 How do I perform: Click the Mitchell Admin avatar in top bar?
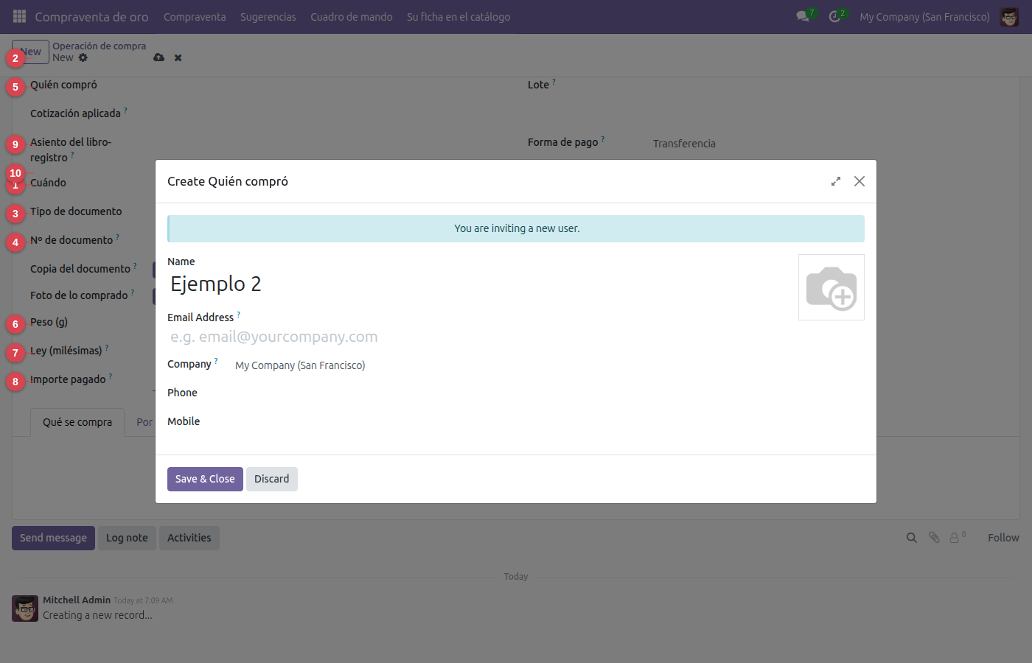[x=1009, y=16]
